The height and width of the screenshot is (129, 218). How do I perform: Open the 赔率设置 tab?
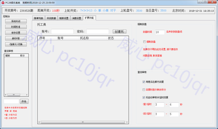pyautogui.click(x=64, y=18)
